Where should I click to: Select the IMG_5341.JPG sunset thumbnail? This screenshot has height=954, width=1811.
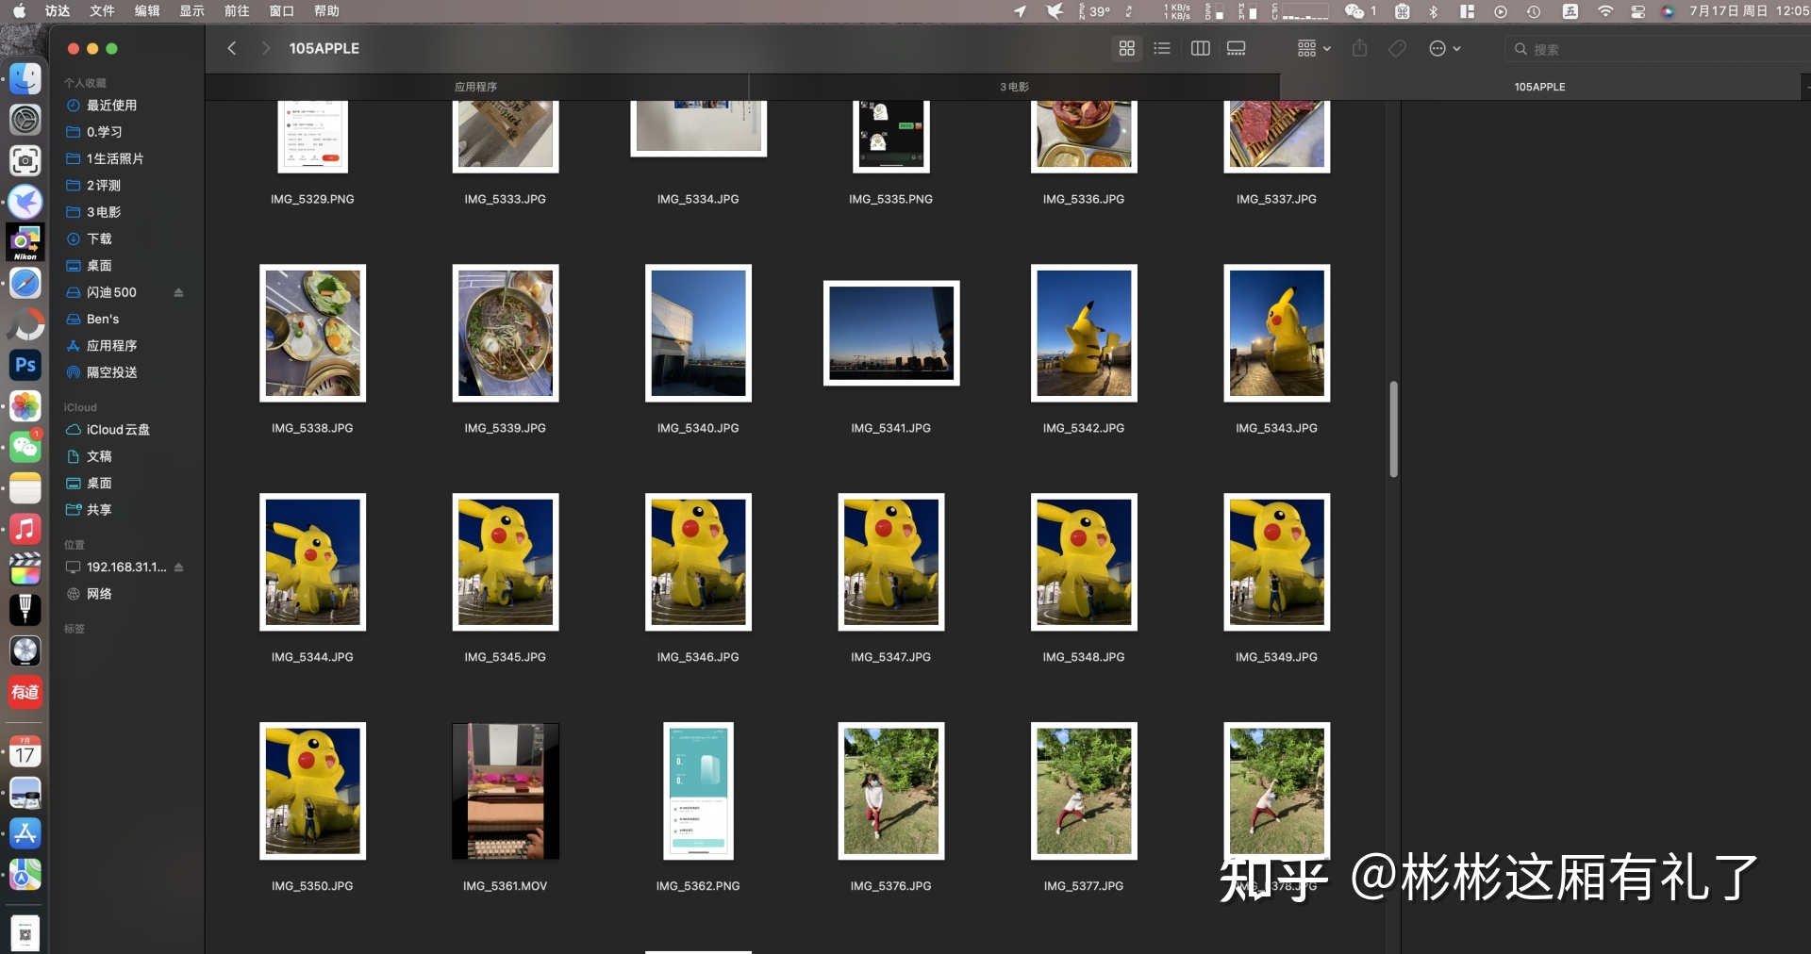coord(890,333)
